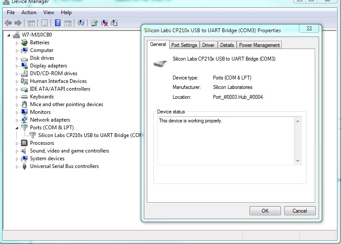Click the Silicon Laboratories manufacturer text
The height and width of the screenshot is (244, 341).
point(232,87)
